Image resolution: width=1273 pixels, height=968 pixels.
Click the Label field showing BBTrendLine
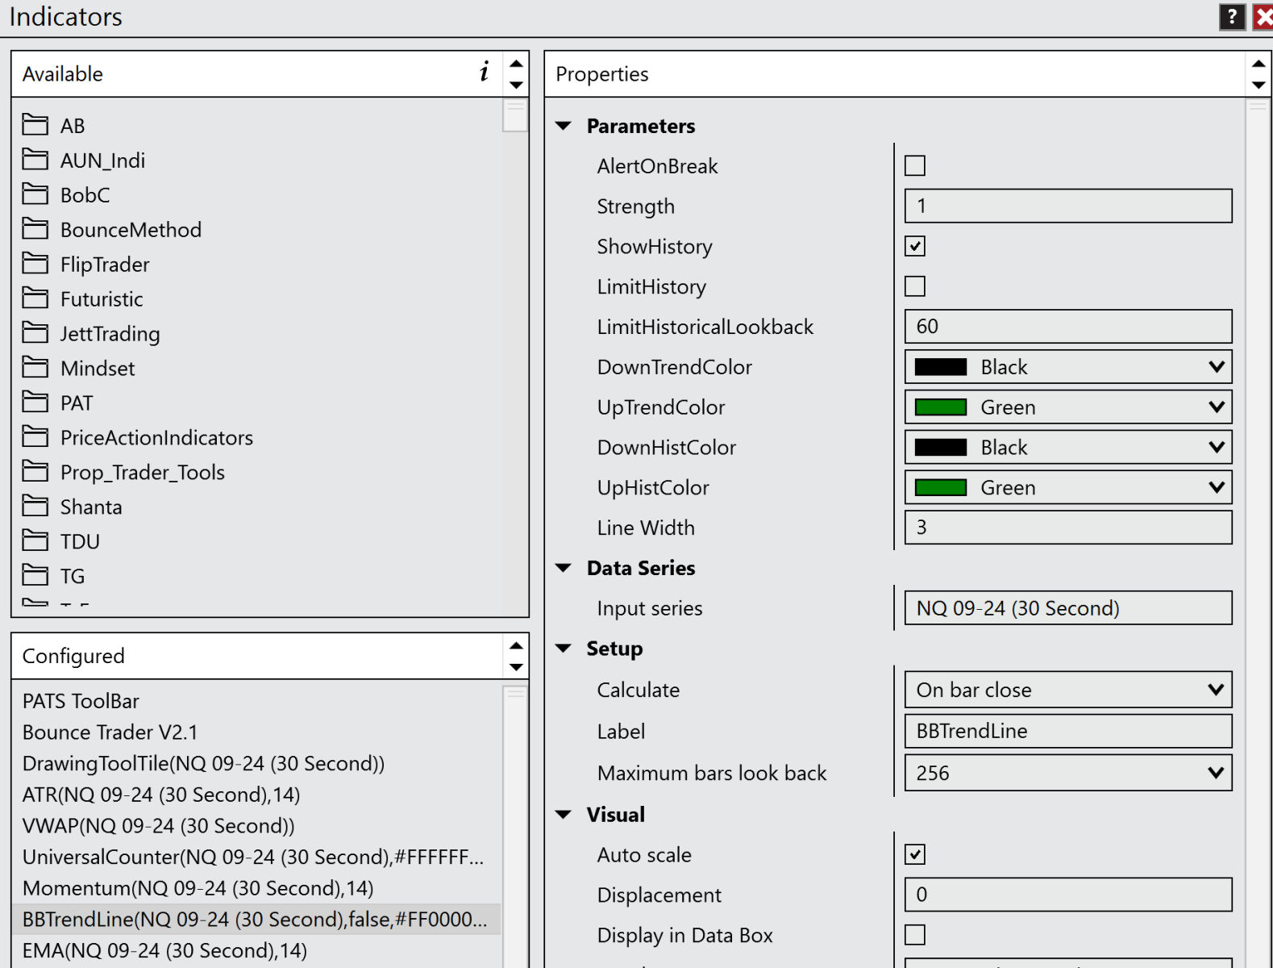[x=1068, y=731]
